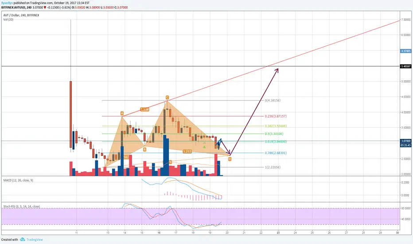Click the 80.0000 Stoch RSI axis label
The height and width of the screenshot is (244, 413).
coord(405,209)
